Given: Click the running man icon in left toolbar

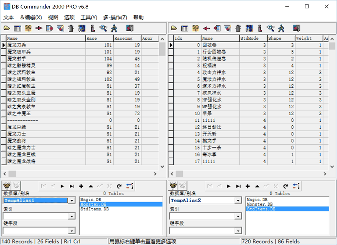Looking at the screenshot, I should pos(114,28).
